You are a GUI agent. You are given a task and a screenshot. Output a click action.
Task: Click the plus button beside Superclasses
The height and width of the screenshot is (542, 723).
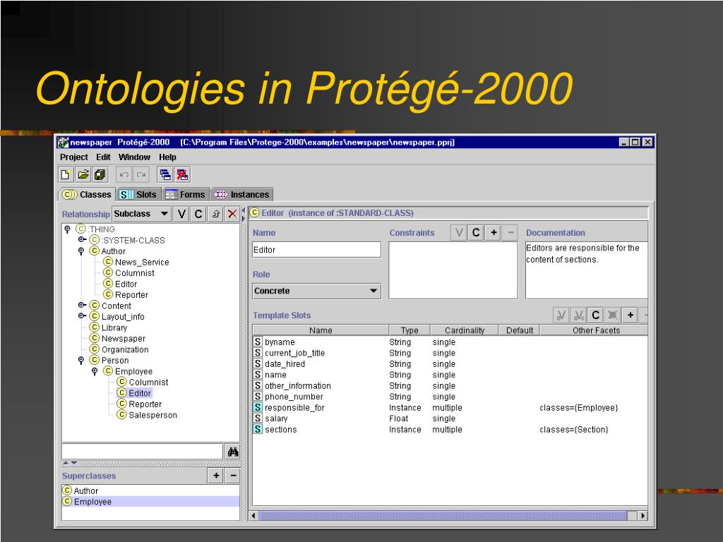pos(216,476)
